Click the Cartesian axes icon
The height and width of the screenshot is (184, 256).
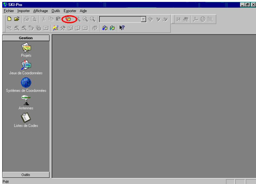point(196,19)
